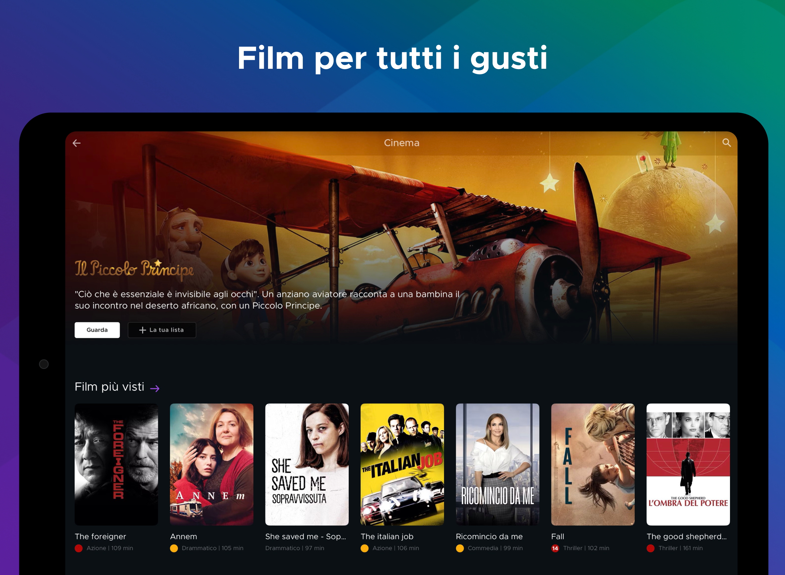Screen dimensions: 785x575
Task: Click the plus icon in La tua lista
Action: point(142,330)
